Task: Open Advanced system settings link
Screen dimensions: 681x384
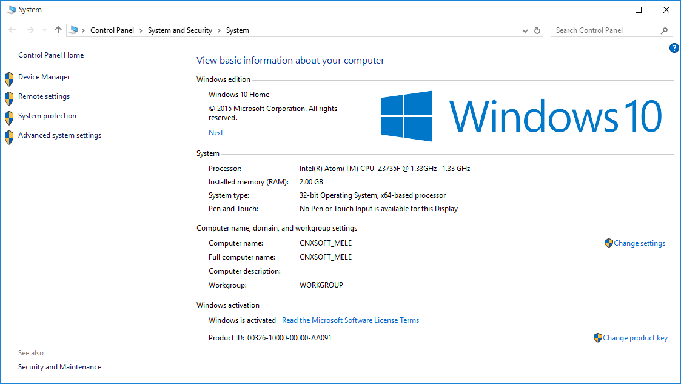Action: pos(59,135)
